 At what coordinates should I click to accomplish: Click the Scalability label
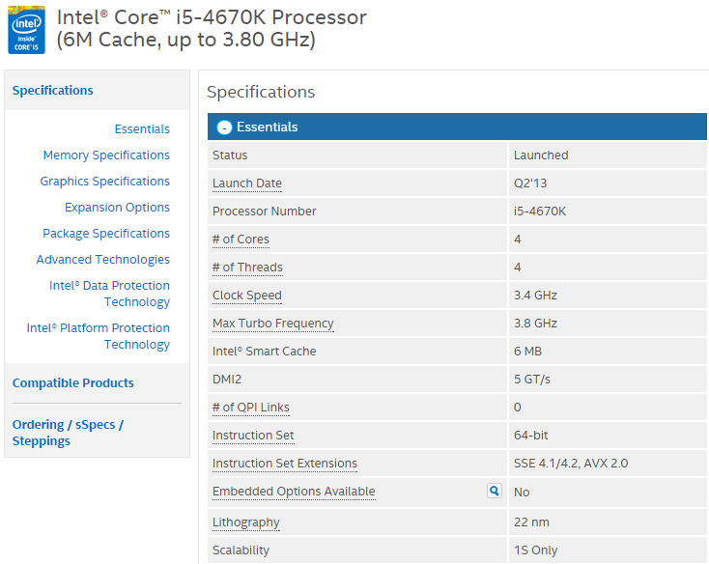click(x=241, y=550)
